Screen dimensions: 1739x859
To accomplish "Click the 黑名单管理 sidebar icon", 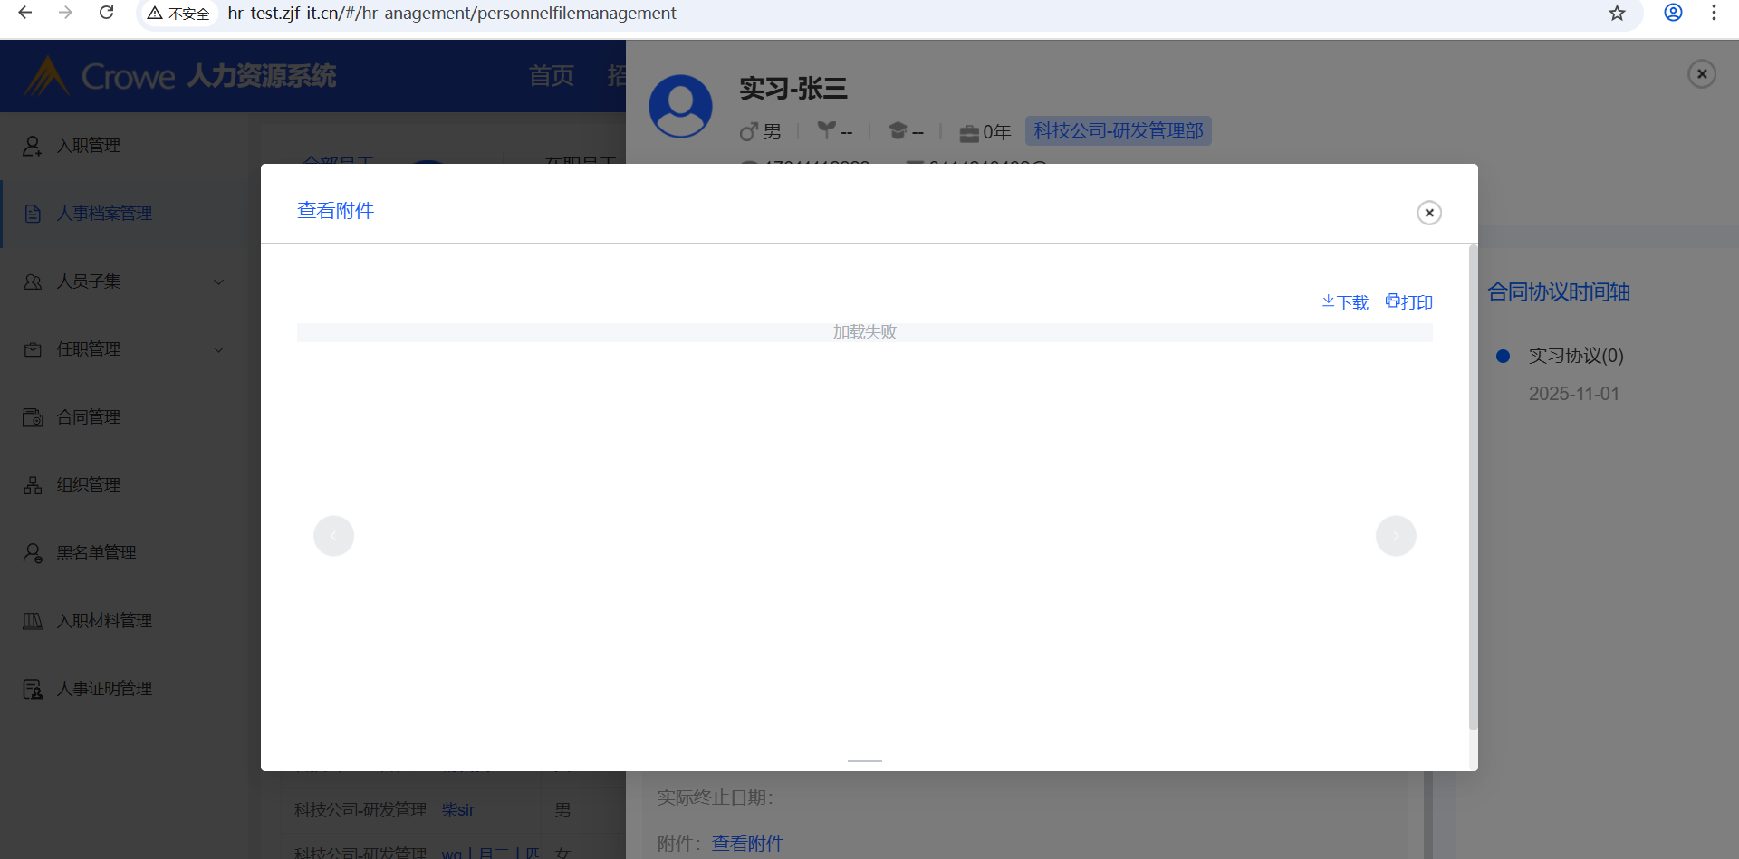I will tap(33, 553).
